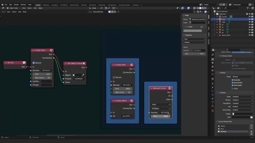Click Port slider in left Create Host node

(x=42, y=74)
